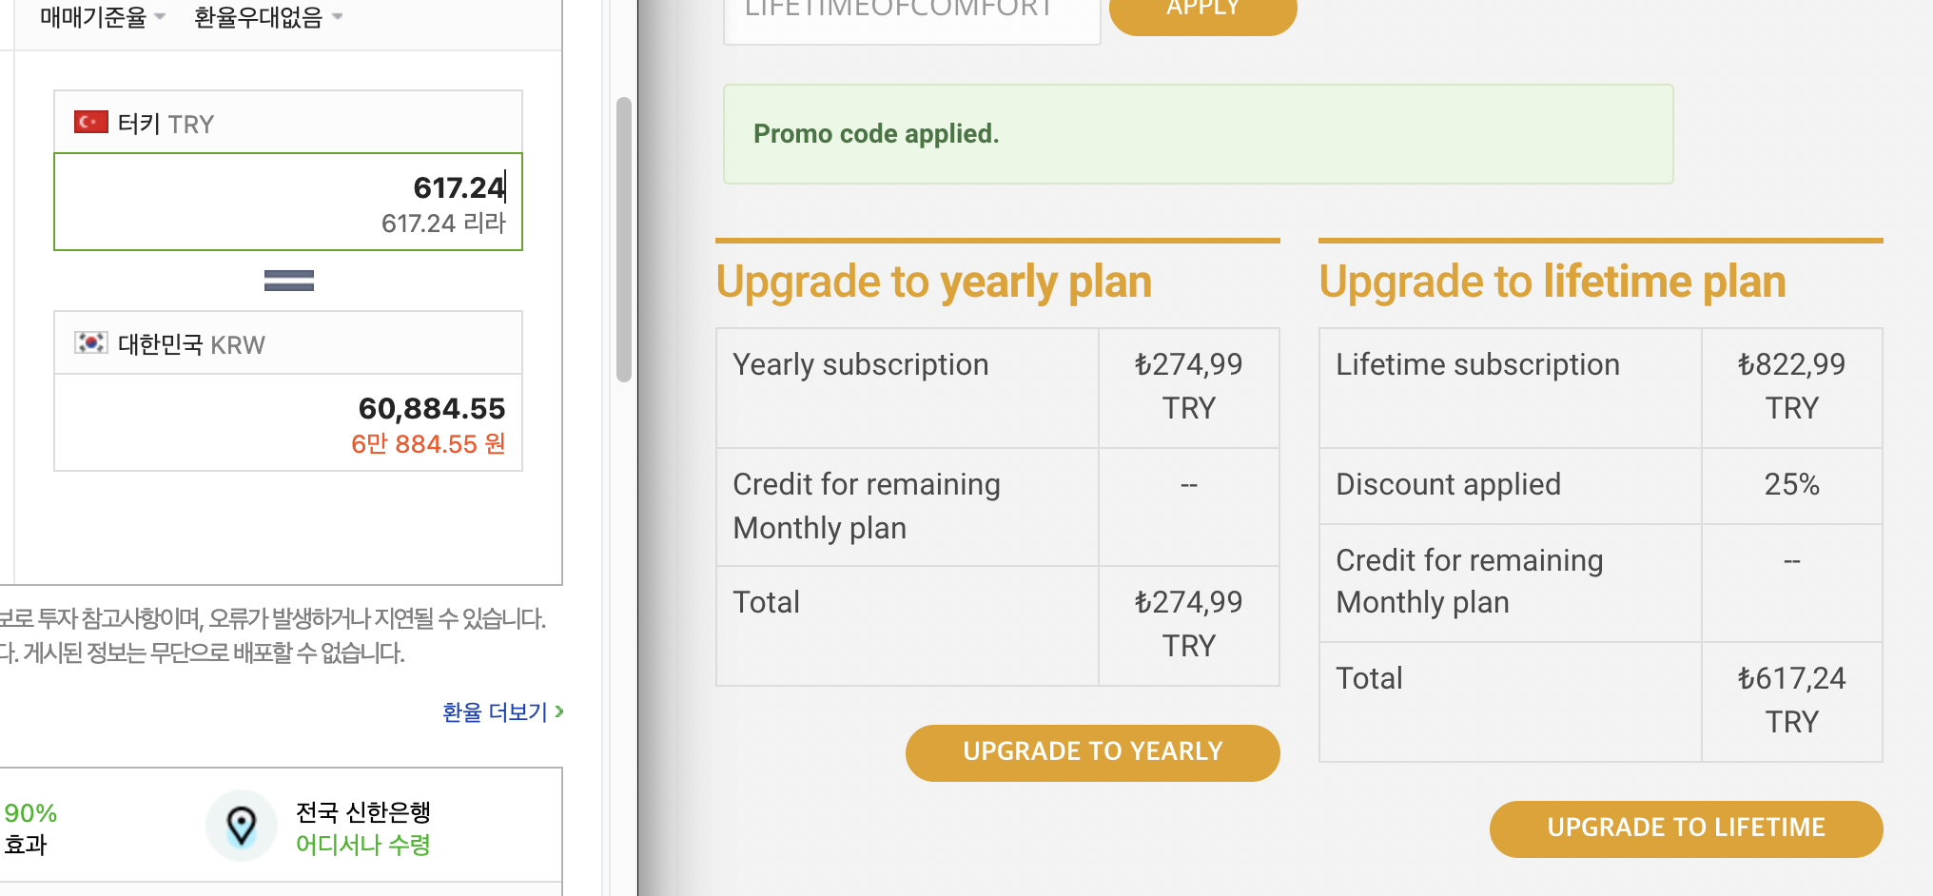Click the map pin location icon

[242, 826]
